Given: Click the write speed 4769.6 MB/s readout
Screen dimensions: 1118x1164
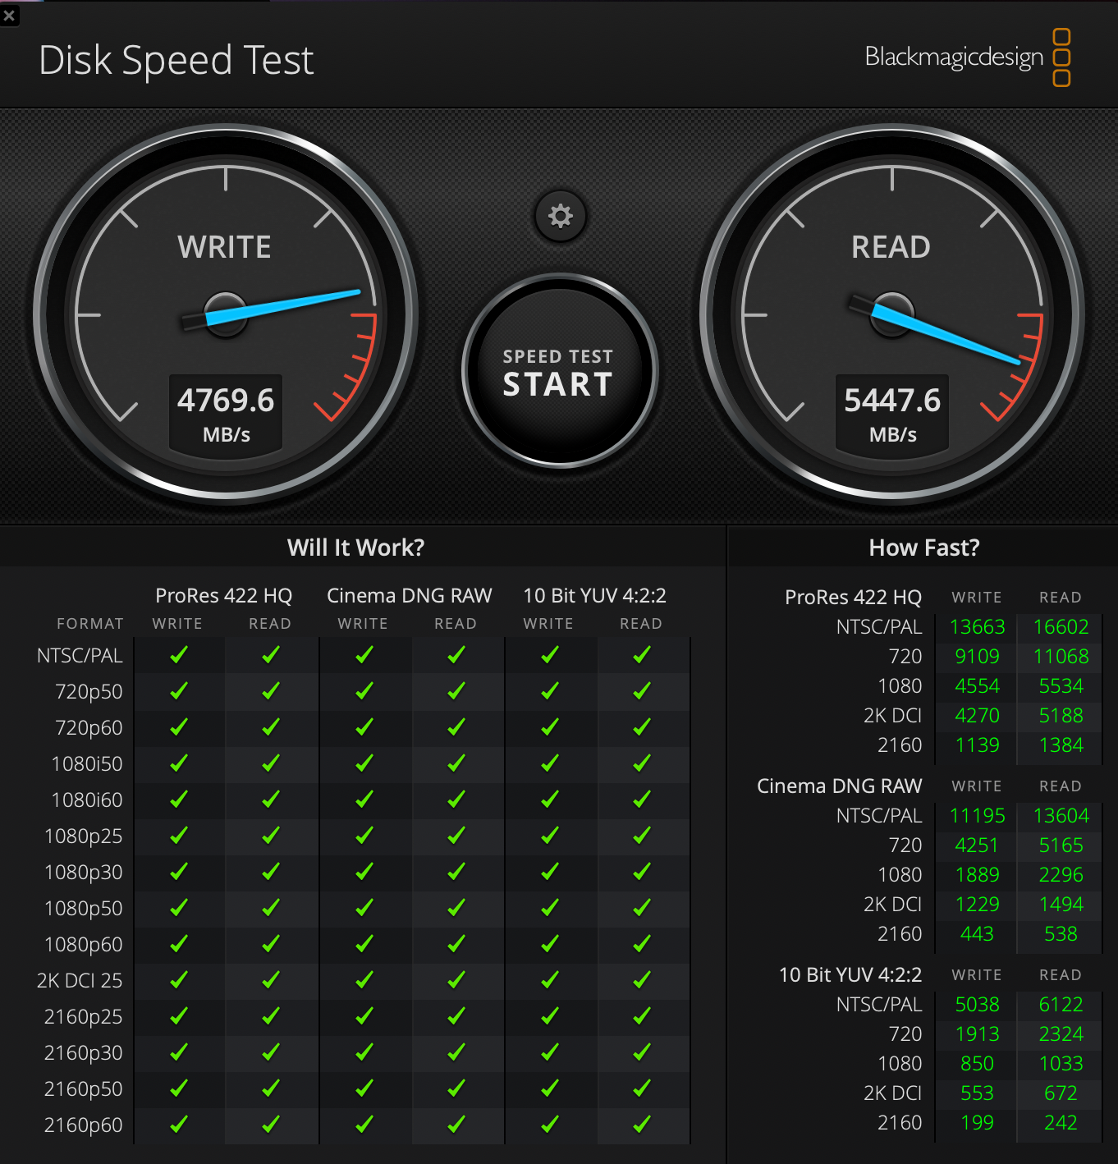Looking at the screenshot, I should click(226, 413).
